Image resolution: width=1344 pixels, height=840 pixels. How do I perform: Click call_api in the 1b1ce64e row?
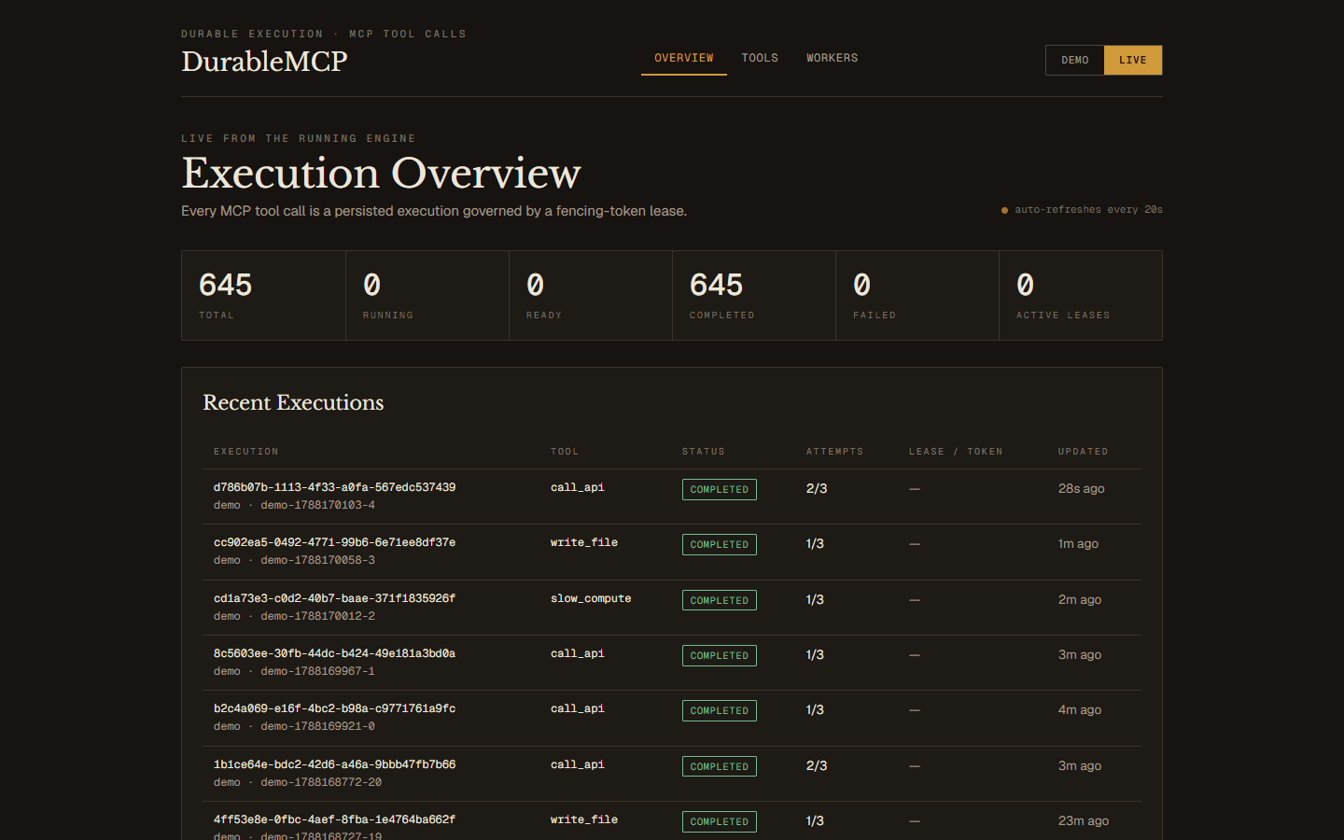(x=578, y=764)
